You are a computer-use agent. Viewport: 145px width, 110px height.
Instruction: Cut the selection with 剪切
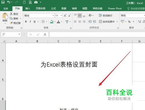click(x=14, y=14)
